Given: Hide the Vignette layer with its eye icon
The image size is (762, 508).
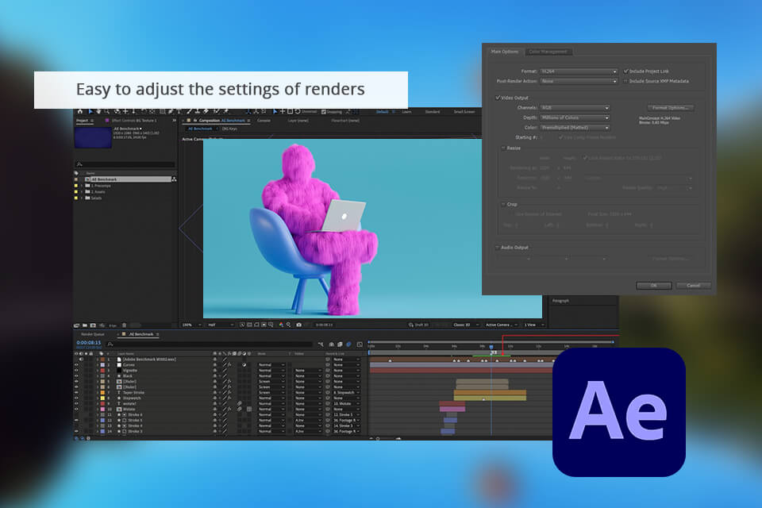Looking at the screenshot, I should pyautogui.click(x=76, y=371).
